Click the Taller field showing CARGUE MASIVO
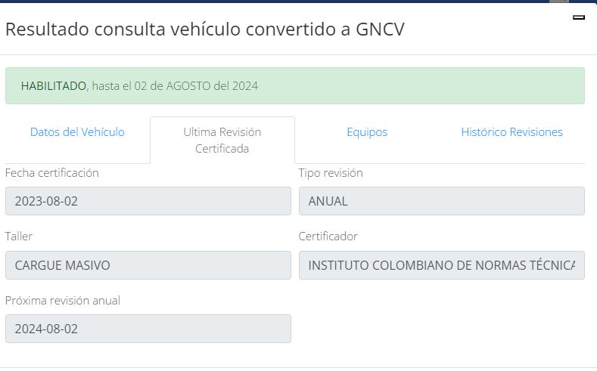 click(148, 265)
